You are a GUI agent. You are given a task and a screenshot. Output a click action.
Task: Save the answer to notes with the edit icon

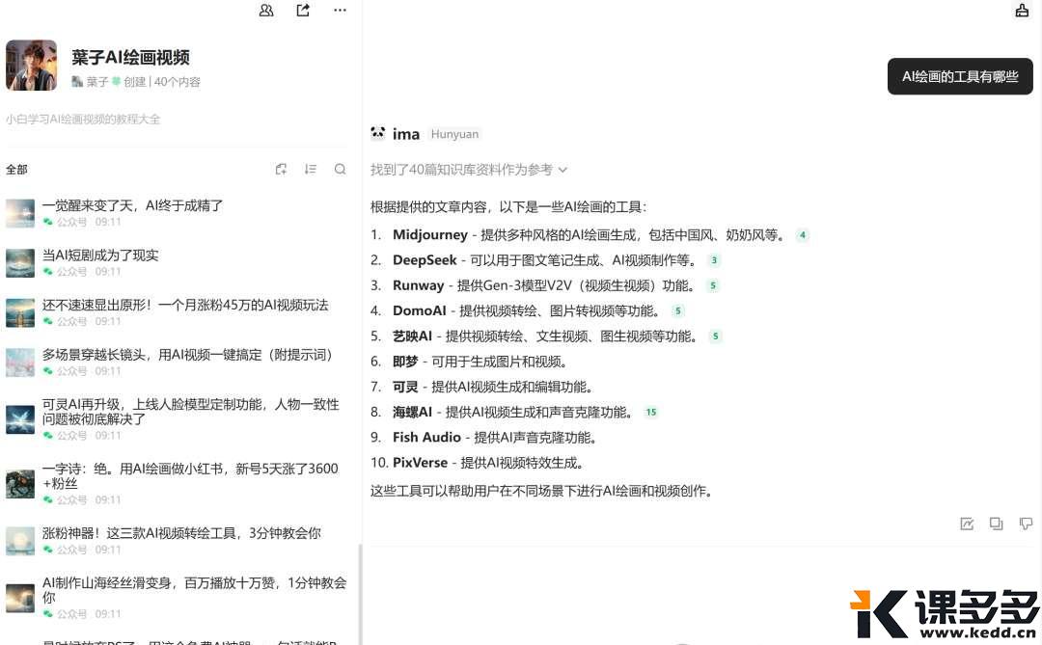pyautogui.click(x=967, y=524)
